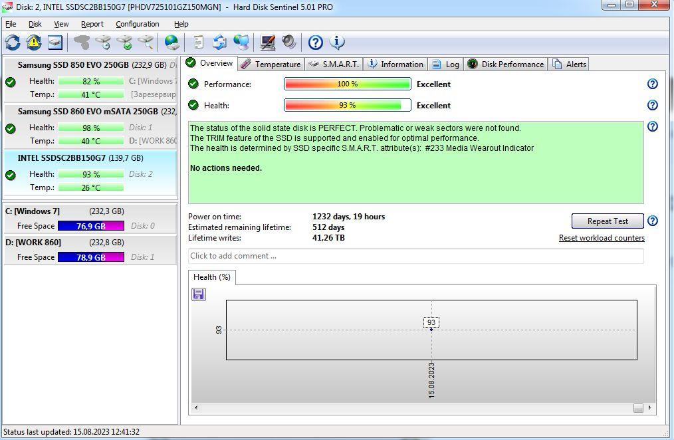The image size is (674, 440).
Task: Click the globe with monitor network icon
Action: [x=241, y=42]
